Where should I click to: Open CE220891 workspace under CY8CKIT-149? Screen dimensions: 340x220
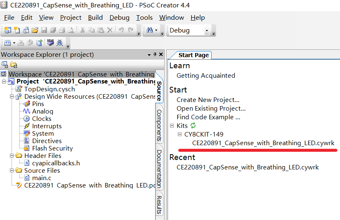coord(263,143)
